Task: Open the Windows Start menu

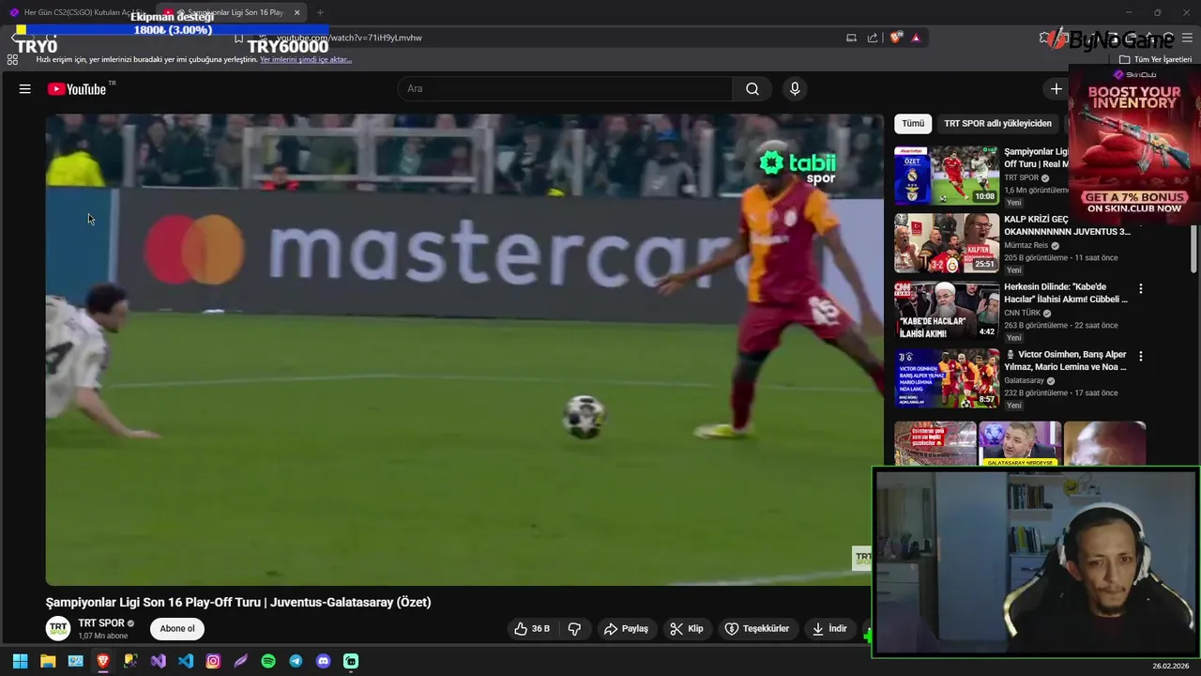Action: pyautogui.click(x=20, y=661)
